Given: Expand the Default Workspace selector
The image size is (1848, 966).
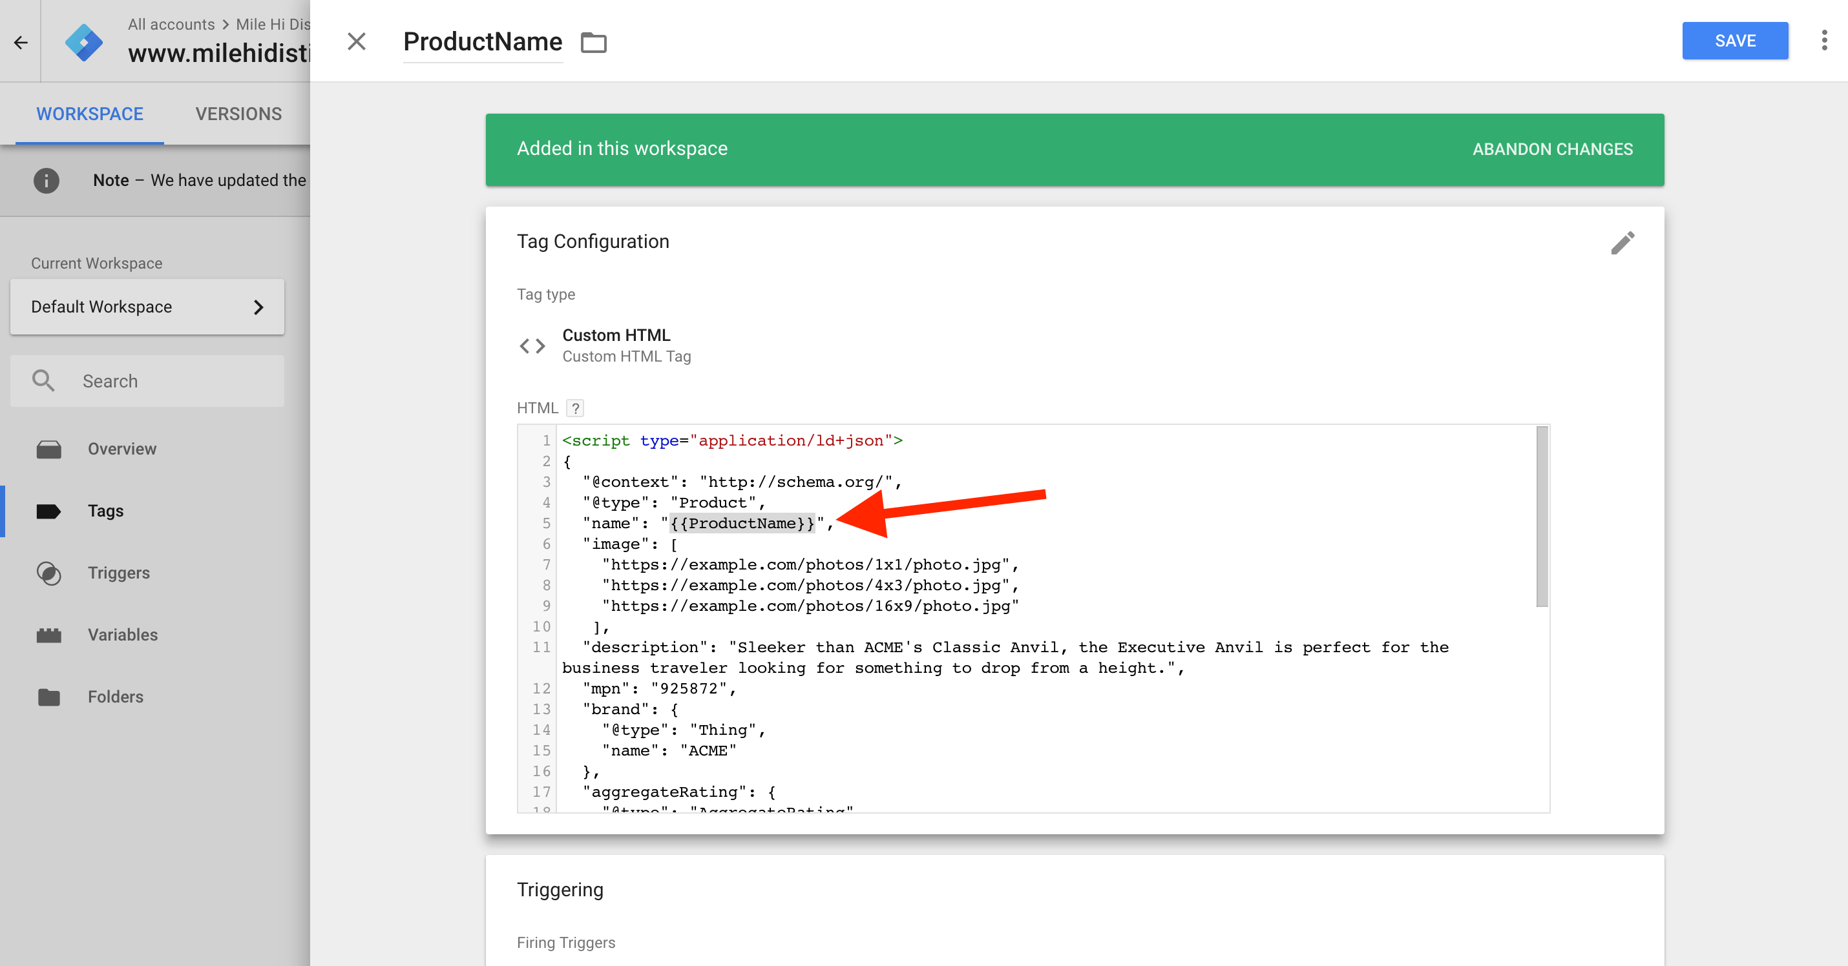Looking at the screenshot, I should click(x=147, y=306).
